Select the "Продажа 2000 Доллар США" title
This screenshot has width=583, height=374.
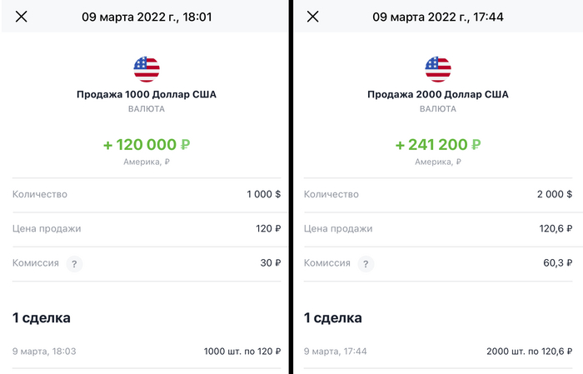tap(438, 95)
